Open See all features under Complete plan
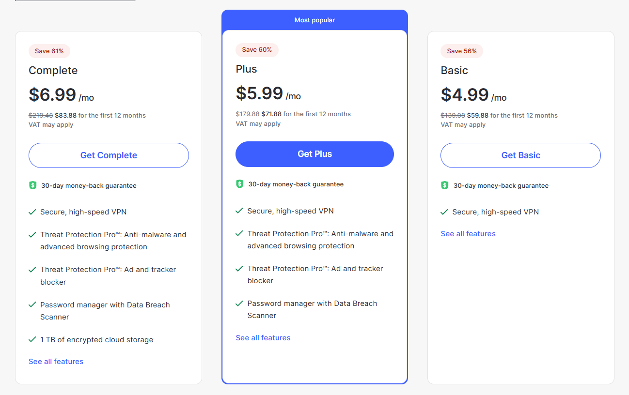The width and height of the screenshot is (629, 395). 56,362
